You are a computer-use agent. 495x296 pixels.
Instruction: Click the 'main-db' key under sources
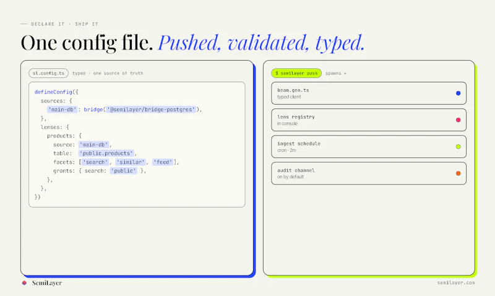click(62, 110)
